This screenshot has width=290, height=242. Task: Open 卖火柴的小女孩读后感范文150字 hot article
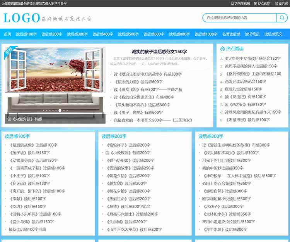coord(253,59)
